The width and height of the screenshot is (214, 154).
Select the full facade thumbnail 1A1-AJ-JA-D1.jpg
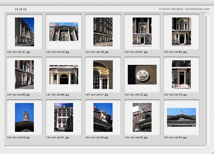point(64,117)
